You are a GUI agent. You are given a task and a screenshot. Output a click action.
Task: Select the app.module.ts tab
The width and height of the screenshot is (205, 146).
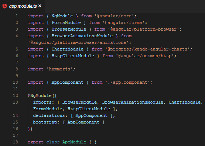click(x=22, y=6)
